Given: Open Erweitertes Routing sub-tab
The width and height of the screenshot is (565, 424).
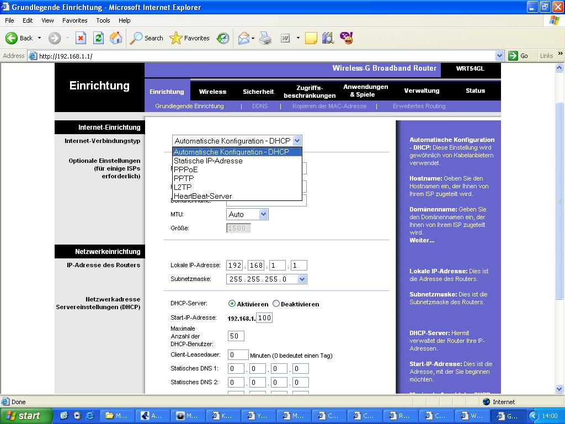Looking at the screenshot, I should click(419, 106).
